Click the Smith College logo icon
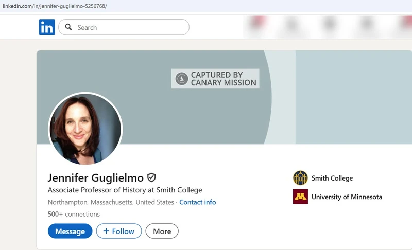Image resolution: width=412 pixels, height=250 pixels. pos(300,178)
